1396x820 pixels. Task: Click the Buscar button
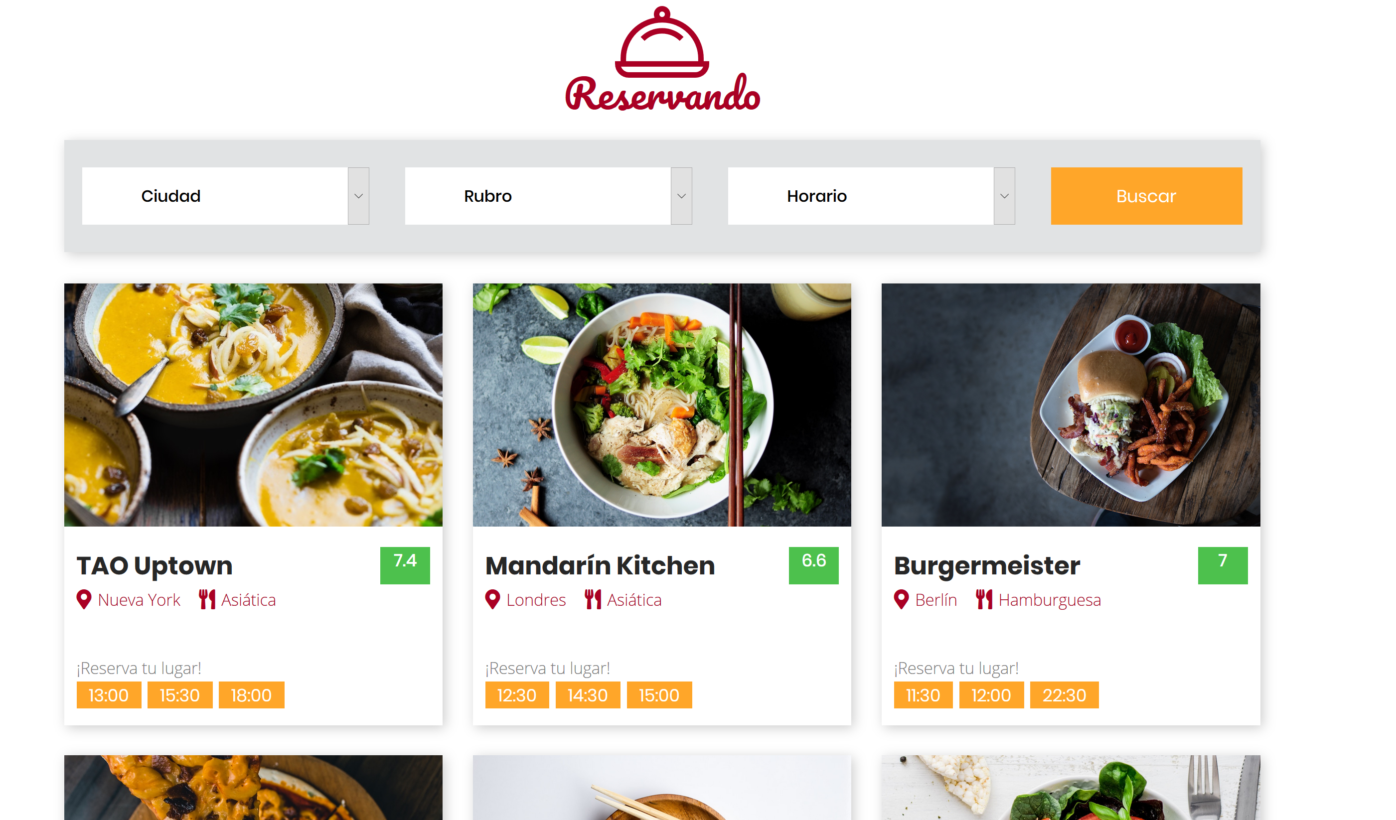click(1147, 196)
